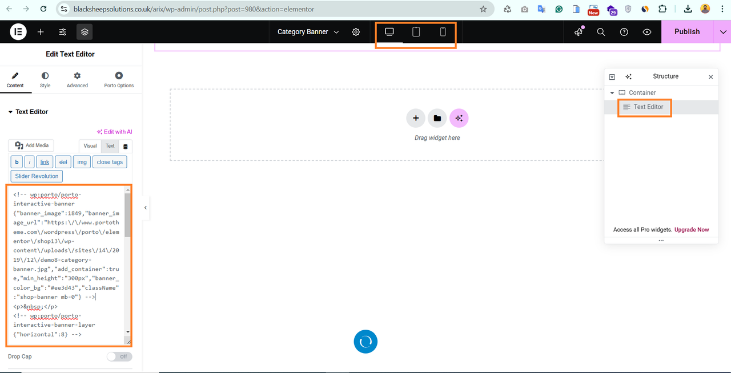Screen dimensions: 731x373
Task: Preview changes with the eye icon
Action: (x=647, y=32)
